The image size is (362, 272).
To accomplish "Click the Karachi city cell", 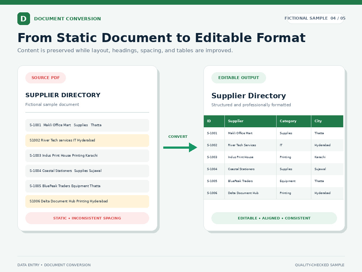I will coord(327,157).
